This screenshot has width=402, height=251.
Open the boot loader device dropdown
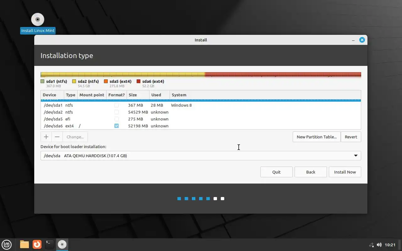coord(201,156)
